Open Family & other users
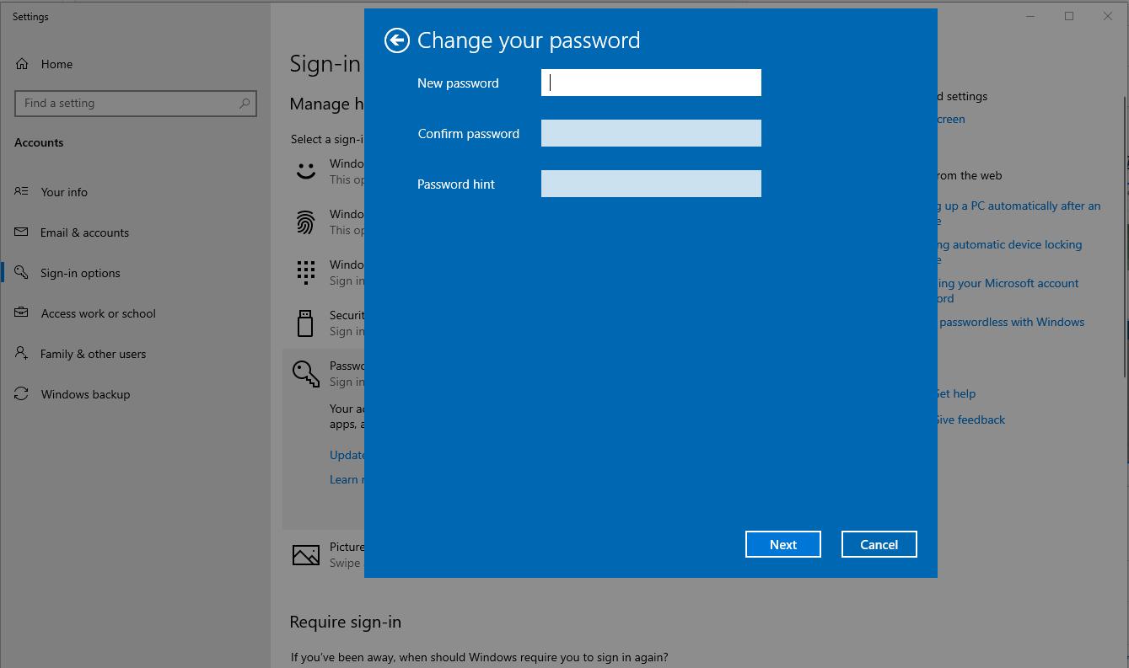1129x668 pixels. (93, 354)
